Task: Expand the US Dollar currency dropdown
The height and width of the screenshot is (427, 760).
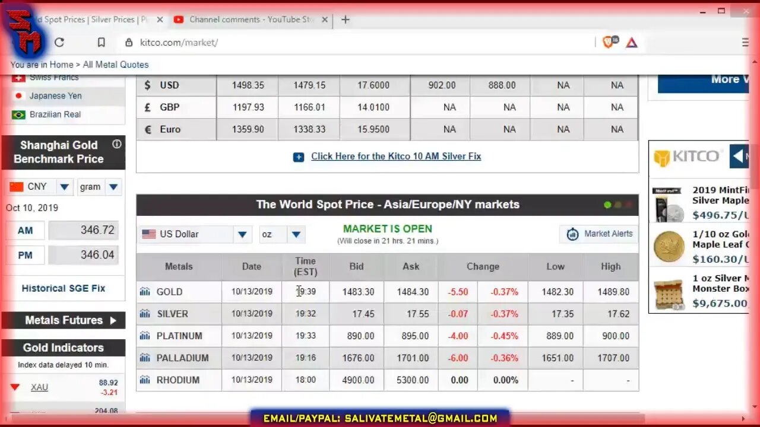Action: [x=242, y=234]
